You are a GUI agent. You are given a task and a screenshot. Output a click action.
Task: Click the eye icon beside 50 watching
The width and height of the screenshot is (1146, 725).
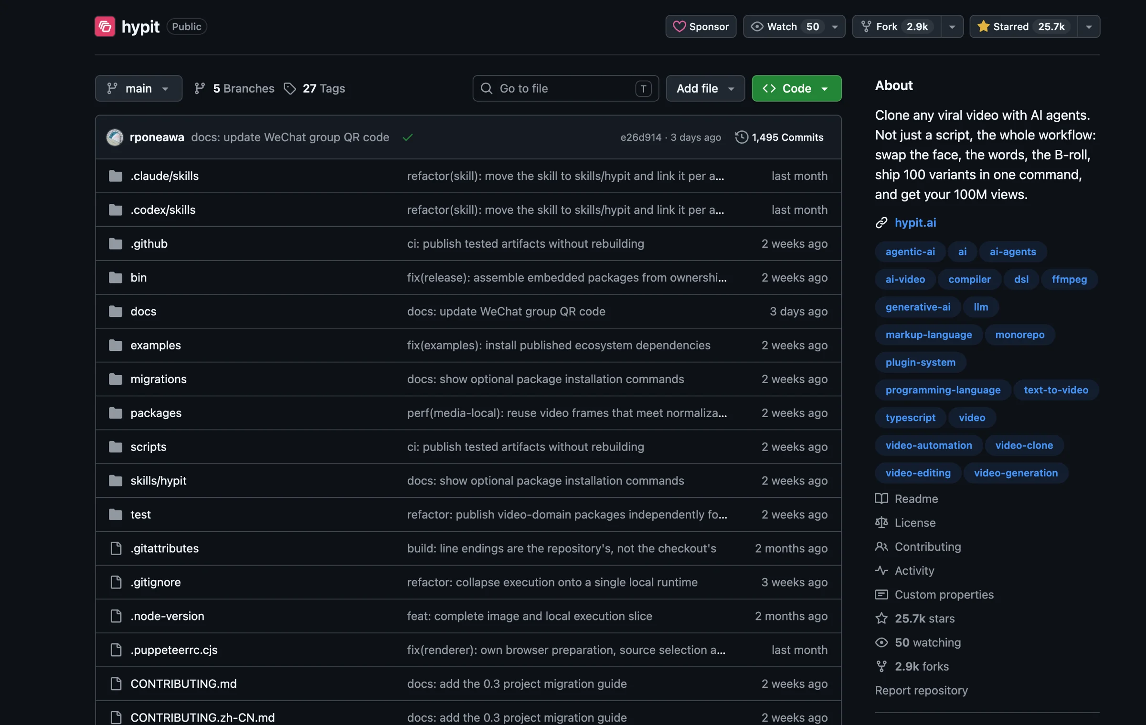[881, 642]
